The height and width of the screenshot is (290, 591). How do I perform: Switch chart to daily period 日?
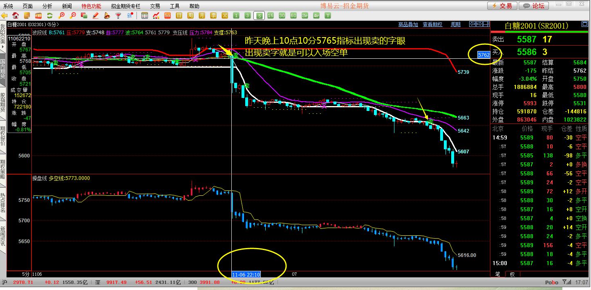click(x=179, y=15)
